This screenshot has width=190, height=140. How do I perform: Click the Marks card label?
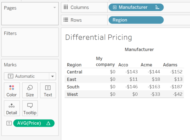(x=10, y=65)
